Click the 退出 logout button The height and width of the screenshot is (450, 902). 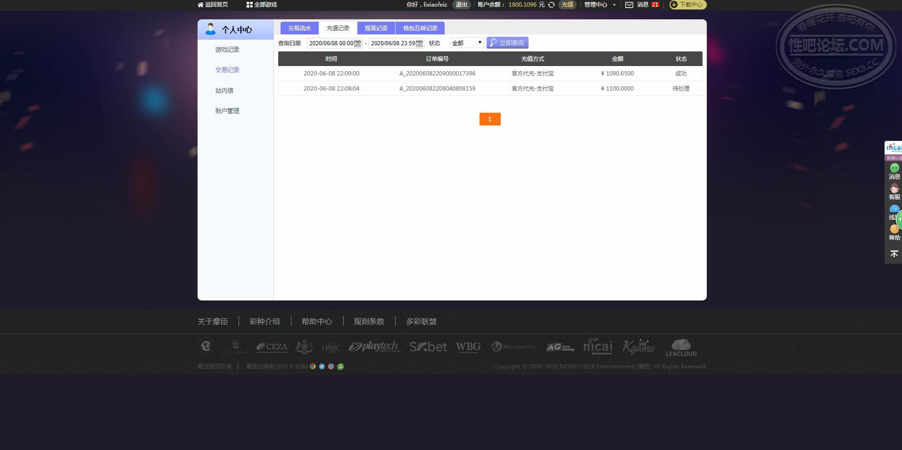coord(461,5)
